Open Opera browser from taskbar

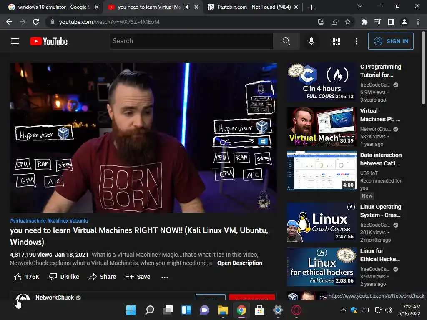coord(296,310)
